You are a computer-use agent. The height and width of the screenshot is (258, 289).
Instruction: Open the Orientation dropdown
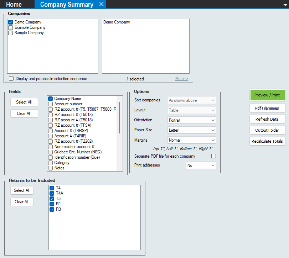(x=192, y=120)
